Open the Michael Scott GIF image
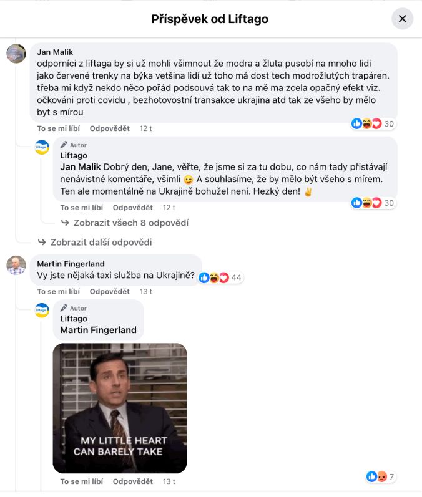422x497 pixels. 119,408
